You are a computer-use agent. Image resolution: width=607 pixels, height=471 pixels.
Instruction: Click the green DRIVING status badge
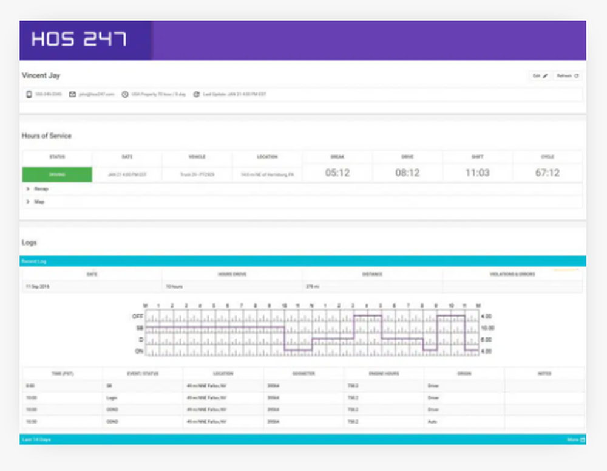[x=56, y=174]
